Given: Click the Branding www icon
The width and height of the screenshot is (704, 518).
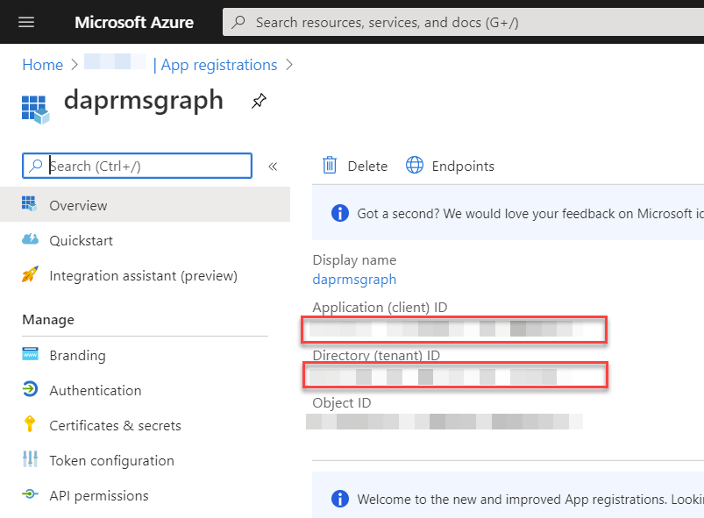Looking at the screenshot, I should click(x=30, y=354).
